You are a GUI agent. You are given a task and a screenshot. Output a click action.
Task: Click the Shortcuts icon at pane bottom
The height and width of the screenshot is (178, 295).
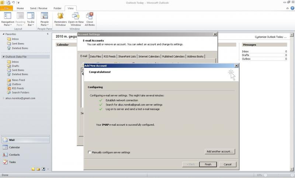tap(43, 169)
